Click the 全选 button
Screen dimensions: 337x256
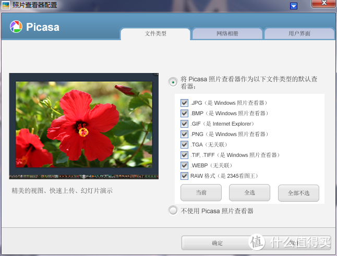point(249,192)
